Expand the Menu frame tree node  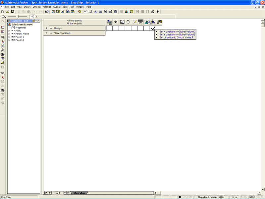pos(9,31)
